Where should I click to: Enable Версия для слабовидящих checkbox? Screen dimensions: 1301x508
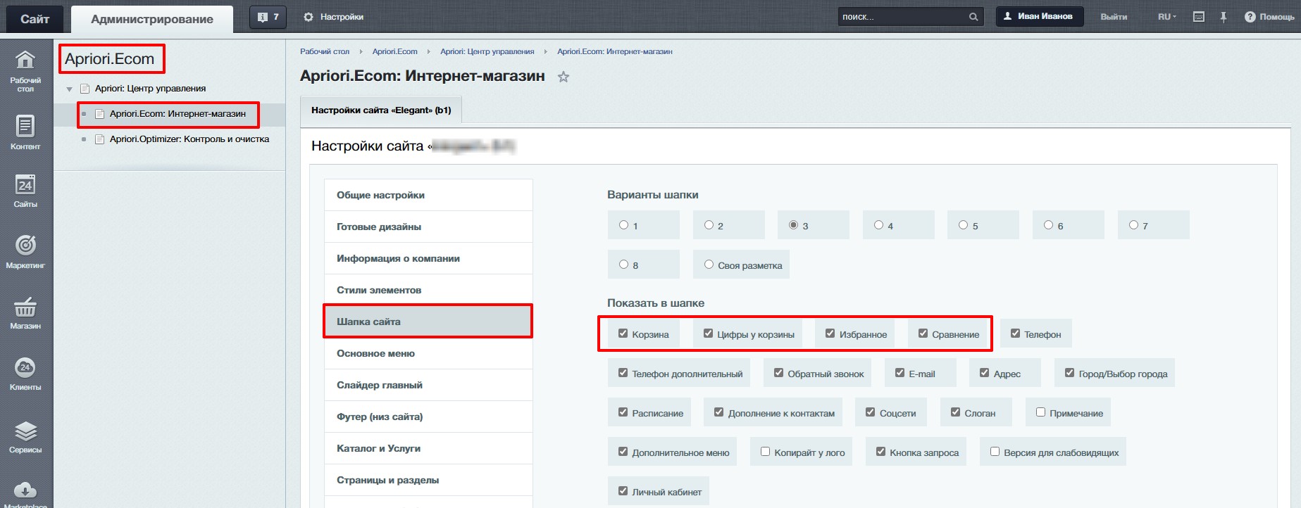pos(995,452)
